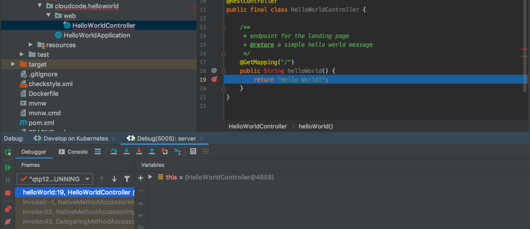Expand the 'this' variable node
This screenshot has width=530, height=229.
151,177
